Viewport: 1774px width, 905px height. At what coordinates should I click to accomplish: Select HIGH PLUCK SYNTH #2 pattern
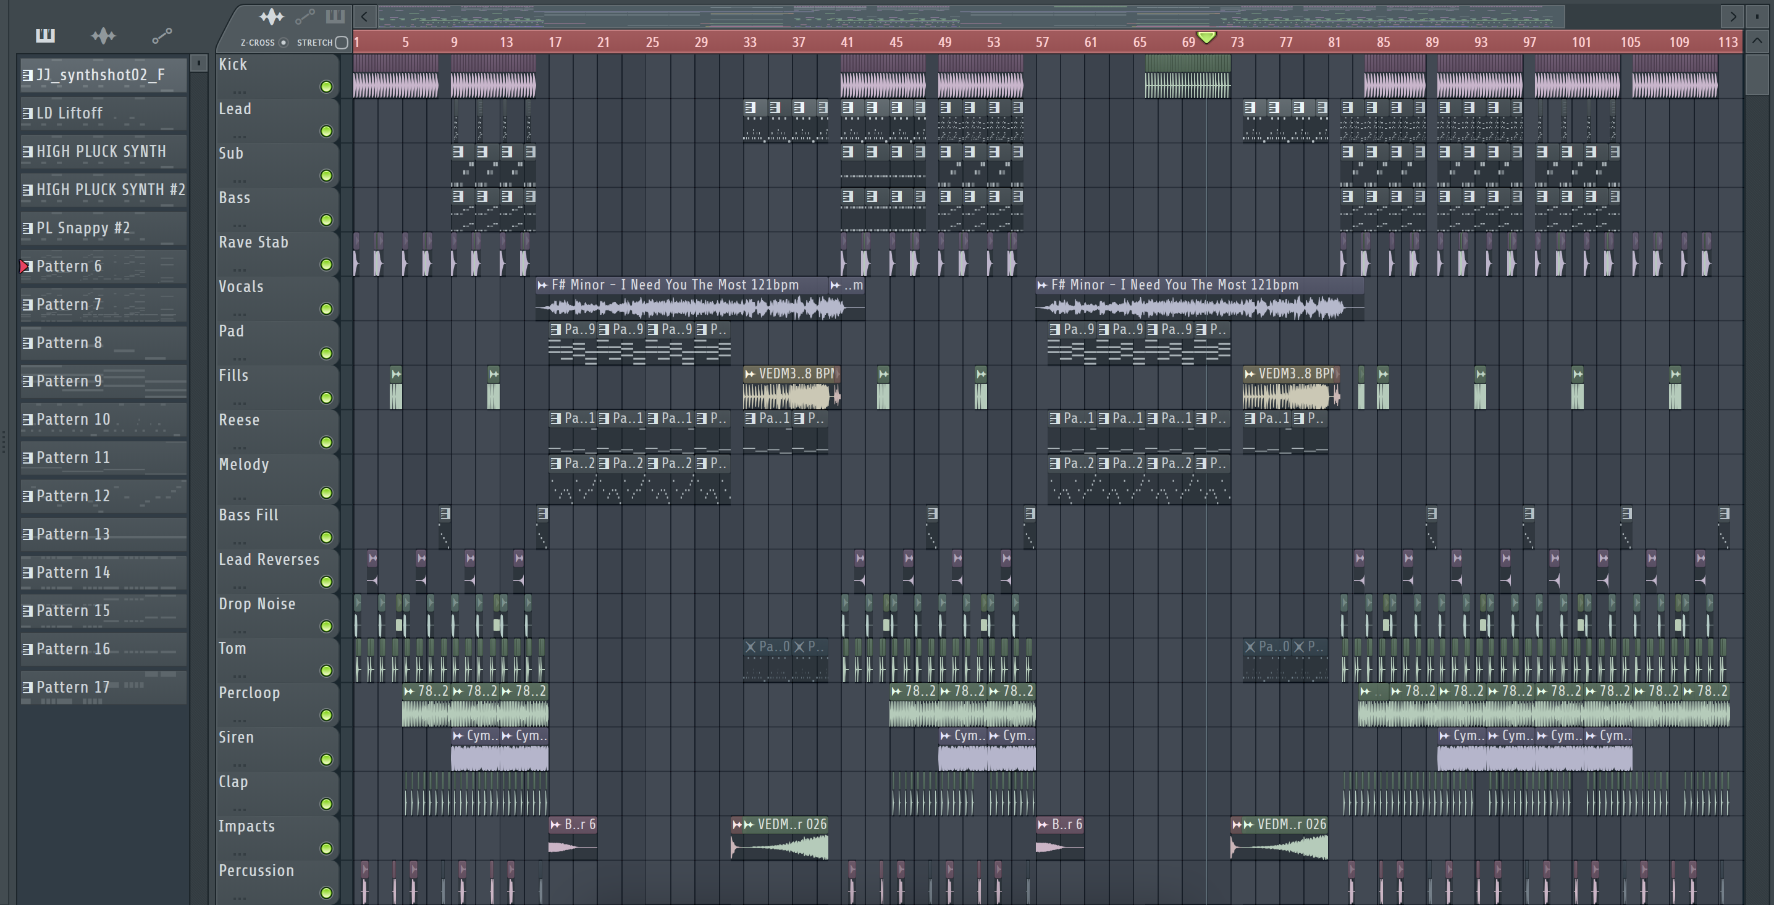[103, 190]
